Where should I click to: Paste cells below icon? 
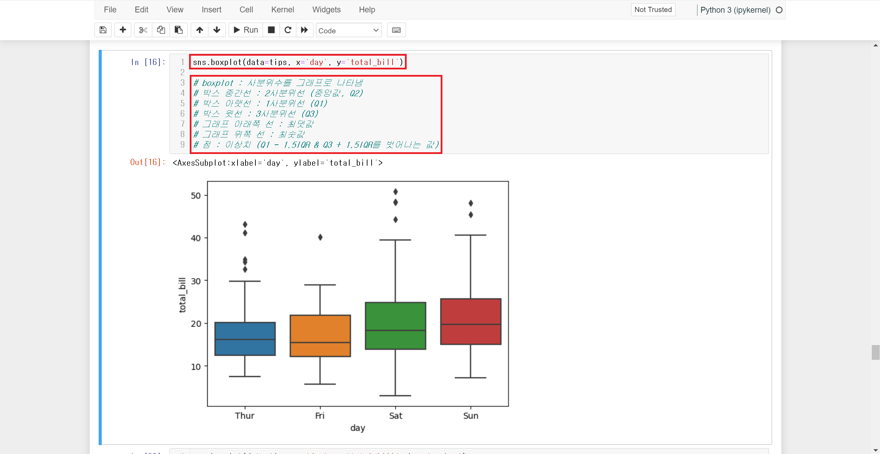pos(178,30)
